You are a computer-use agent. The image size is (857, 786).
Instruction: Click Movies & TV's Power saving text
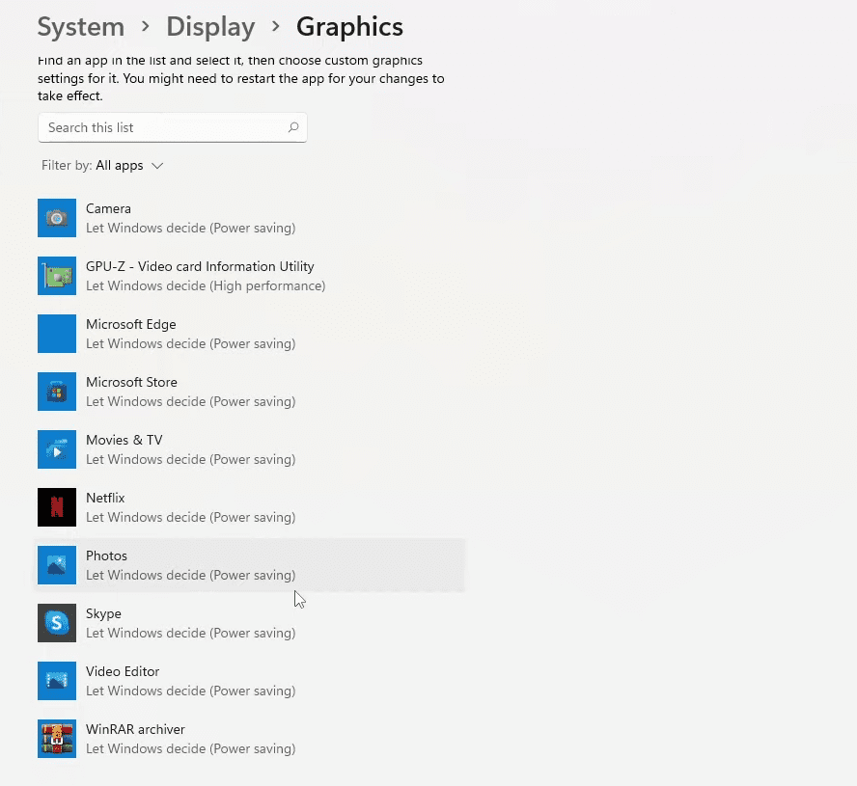(x=191, y=459)
